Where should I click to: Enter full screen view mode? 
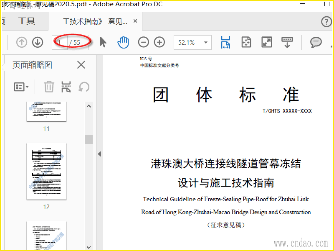point(267,42)
